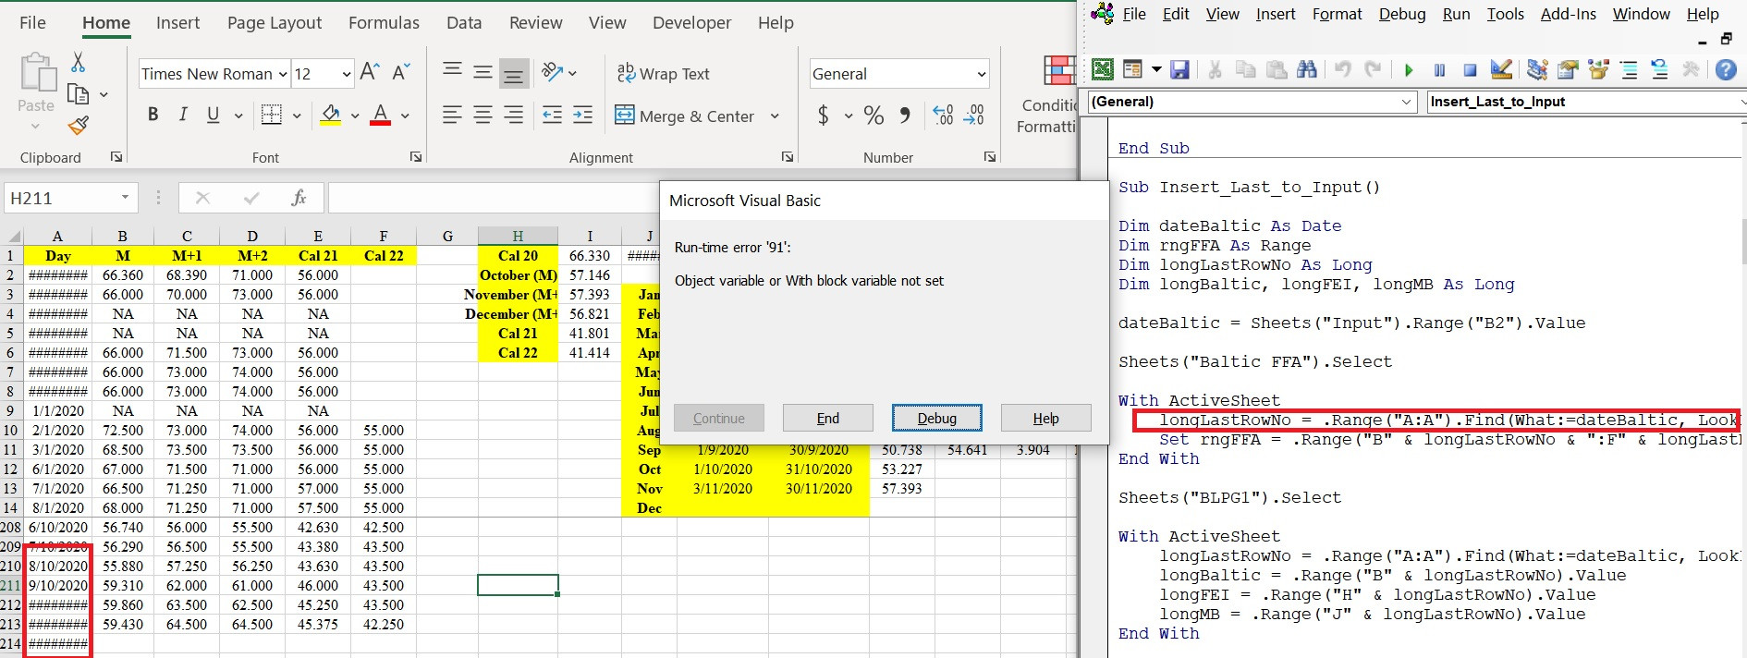Click the Insert Function fx icon
Screen dimensions: 1747x658
299,198
